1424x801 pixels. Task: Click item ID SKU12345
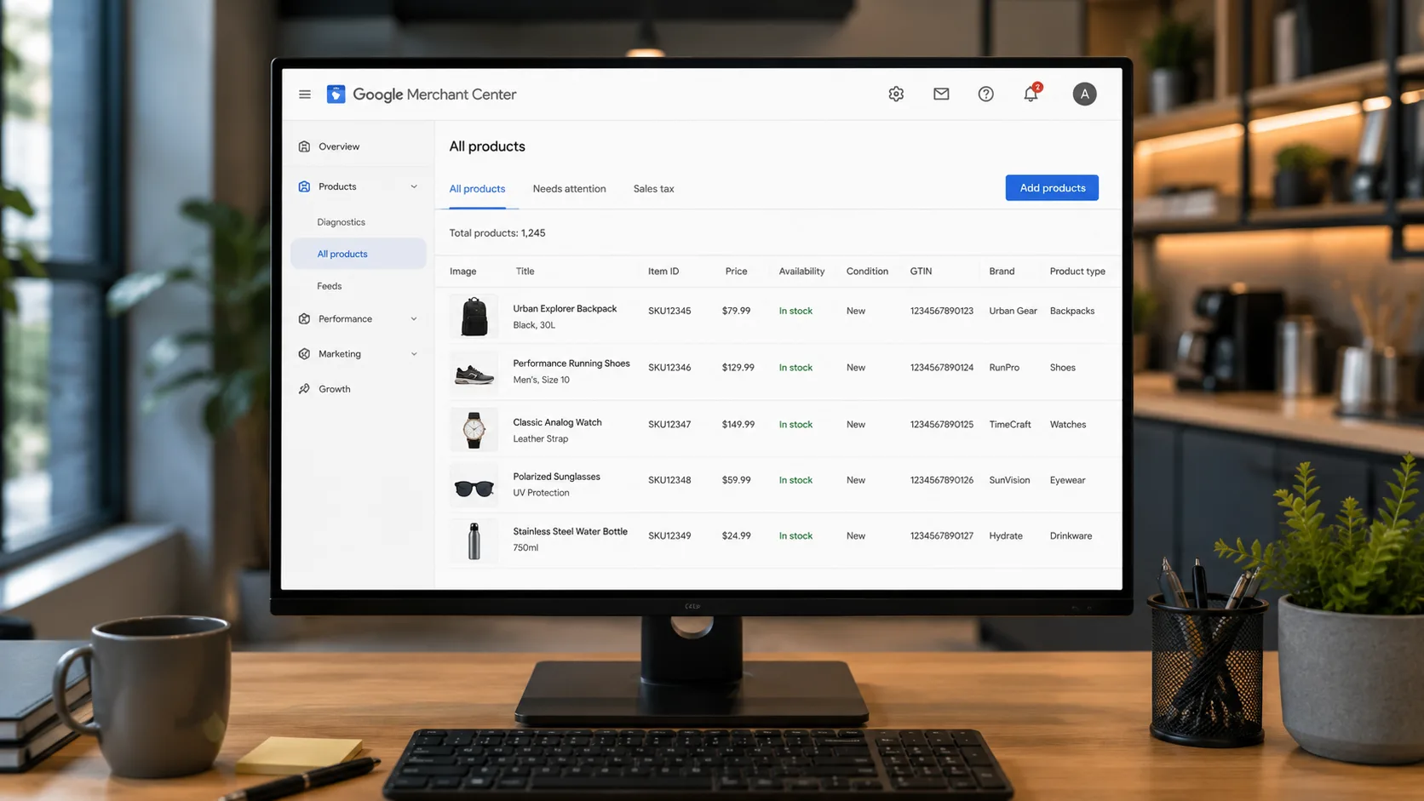point(669,312)
